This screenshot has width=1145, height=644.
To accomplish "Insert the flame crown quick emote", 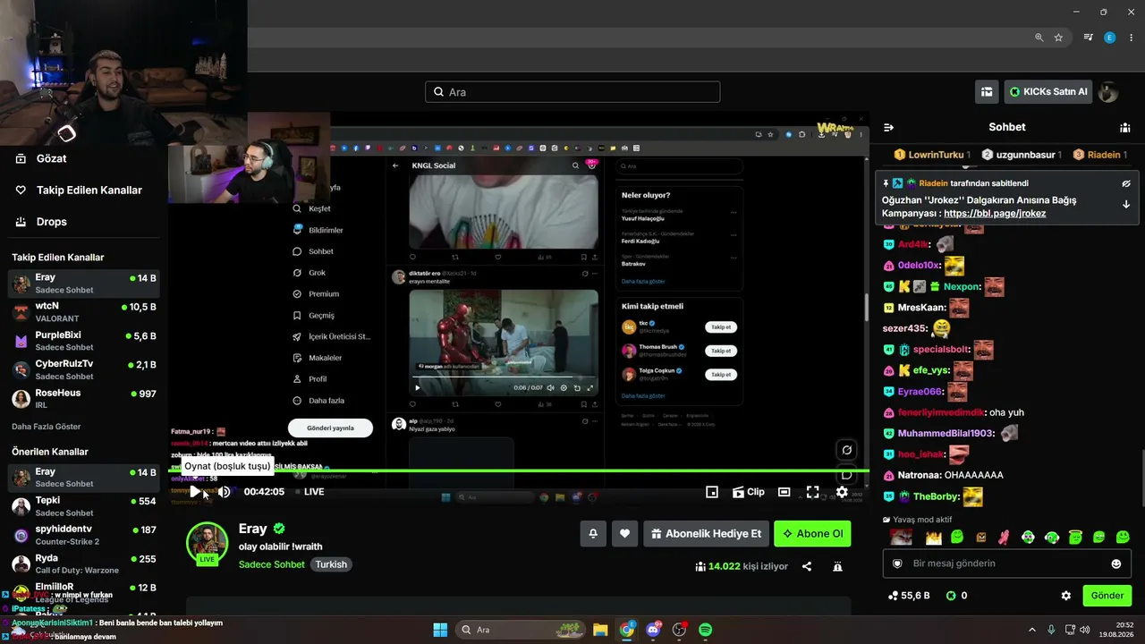I will pyautogui.click(x=934, y=538).
